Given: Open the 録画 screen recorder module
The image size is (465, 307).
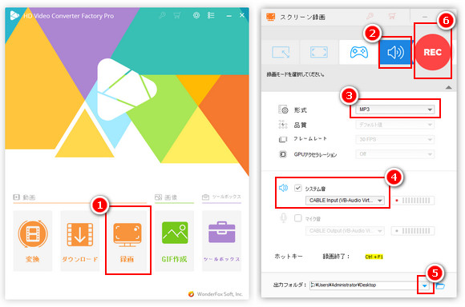Looking at the screenshot, I should click(127, 241).
